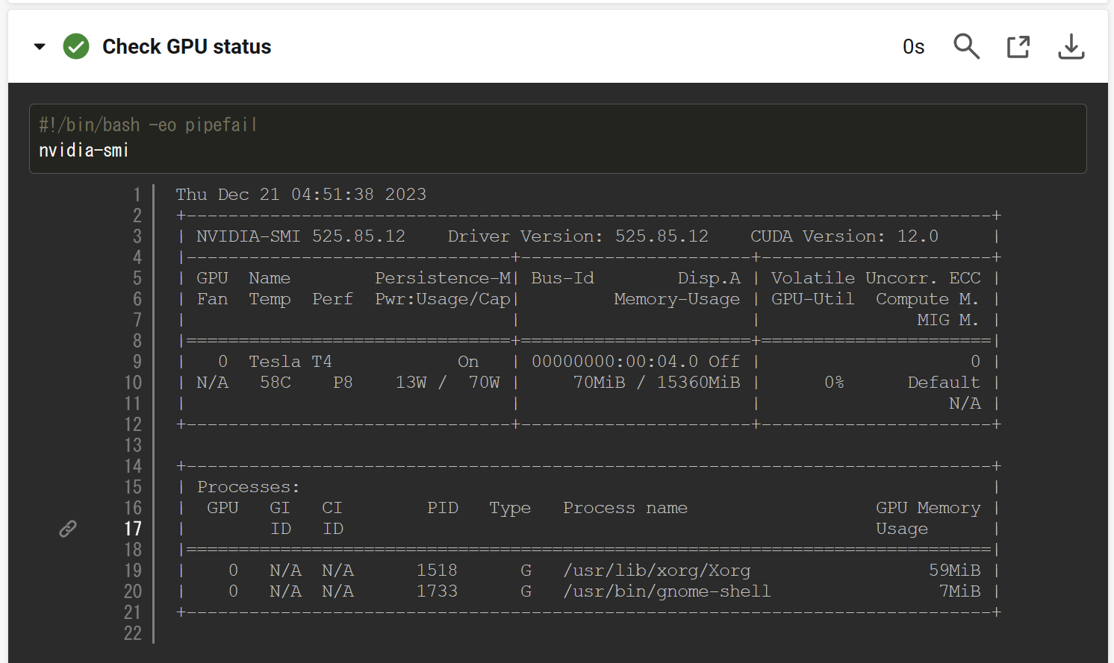Click the nvidia-smi command in the script block
1114x663 pixels.
point(83,150)
